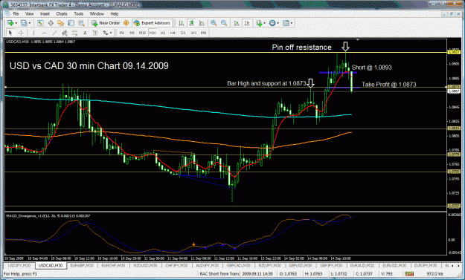Viewport: 465px width, 280px height.
Task: Switch to MN monthly timeframe
Action: pyautogui.click(x=203, y=33)
